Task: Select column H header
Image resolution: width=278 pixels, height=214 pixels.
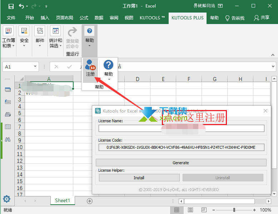Action: [x=240, y=79]
